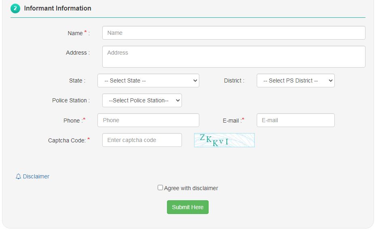376x231 pixels.
Task: Click the Agree with disclaimer label text
Action: [x=191, y=188]
